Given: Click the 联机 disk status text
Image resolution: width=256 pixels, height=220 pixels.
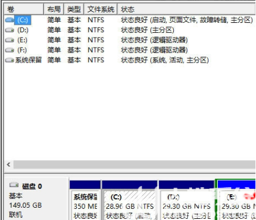Looking at the screenshot, I should [x=16, y=215].
